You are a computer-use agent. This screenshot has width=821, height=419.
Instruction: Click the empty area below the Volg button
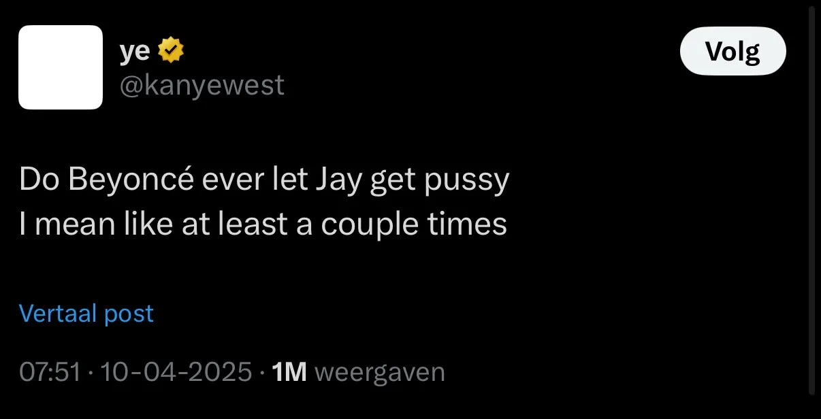[x=733, y=116]
